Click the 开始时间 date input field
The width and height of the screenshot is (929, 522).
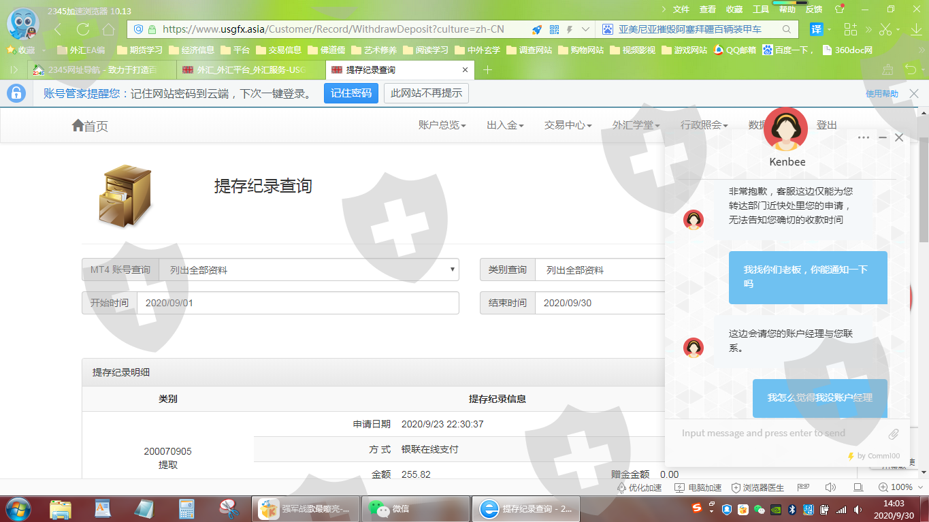click(x=297, y=303)
